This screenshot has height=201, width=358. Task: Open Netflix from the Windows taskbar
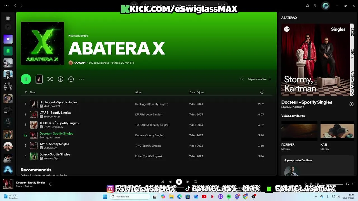tap(212, 197)
